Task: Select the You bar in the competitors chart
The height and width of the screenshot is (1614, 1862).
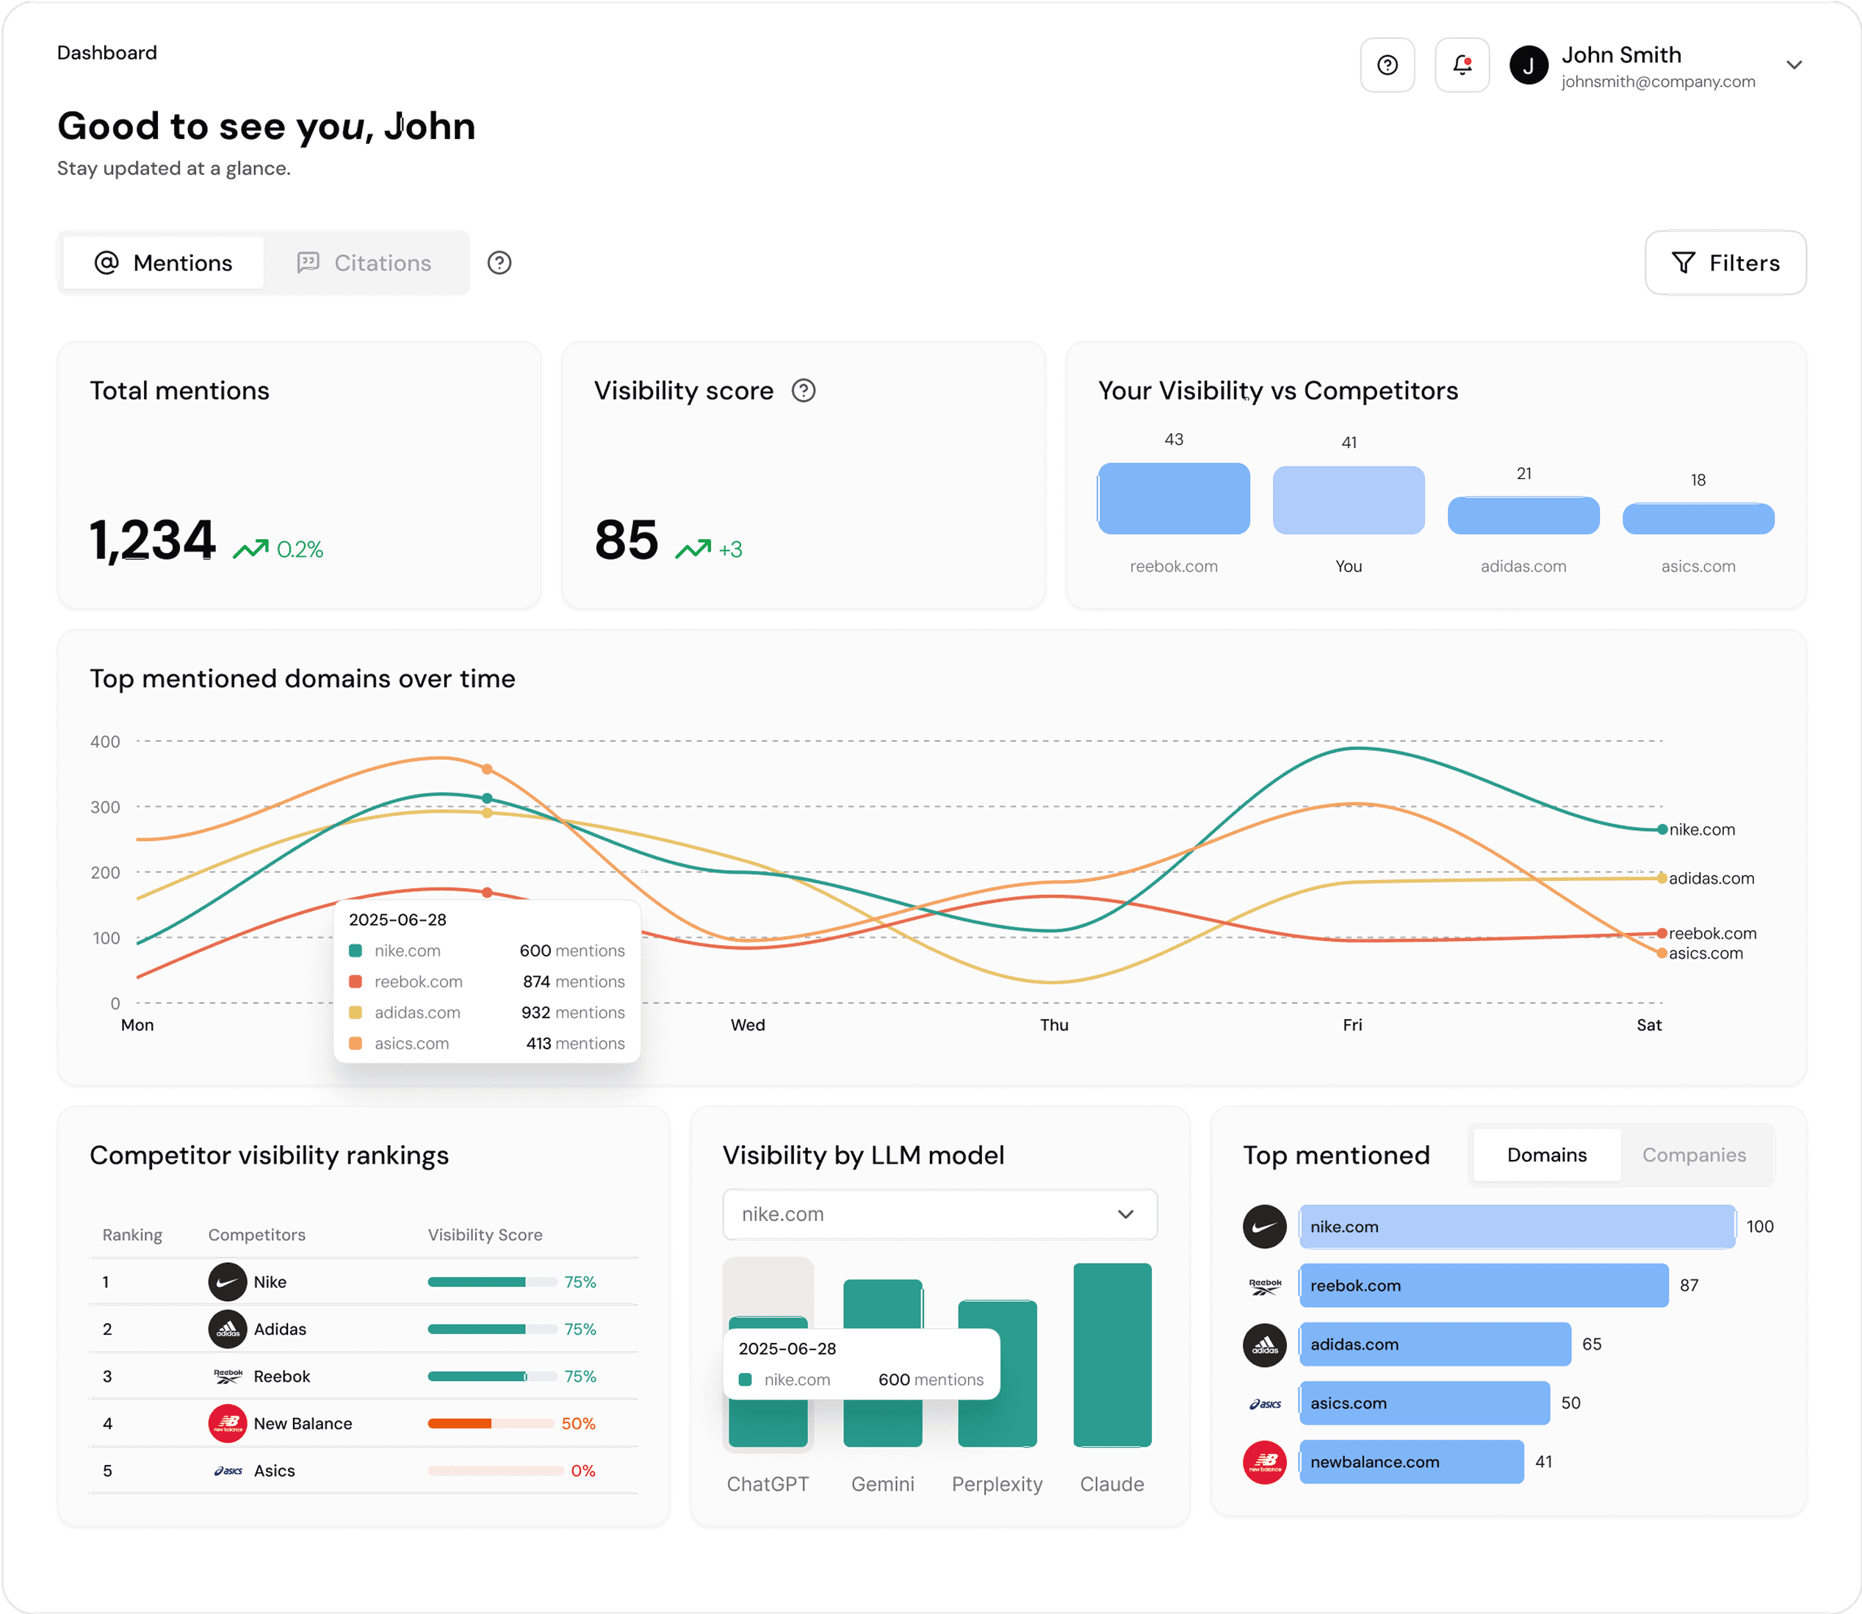Action: (1348, 500)
